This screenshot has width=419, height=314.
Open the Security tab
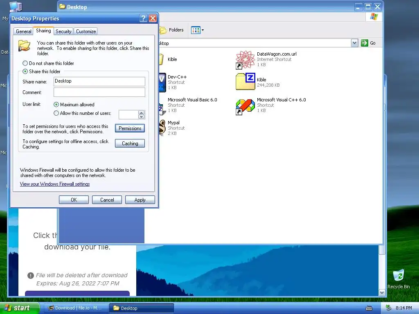pos(63,31)
